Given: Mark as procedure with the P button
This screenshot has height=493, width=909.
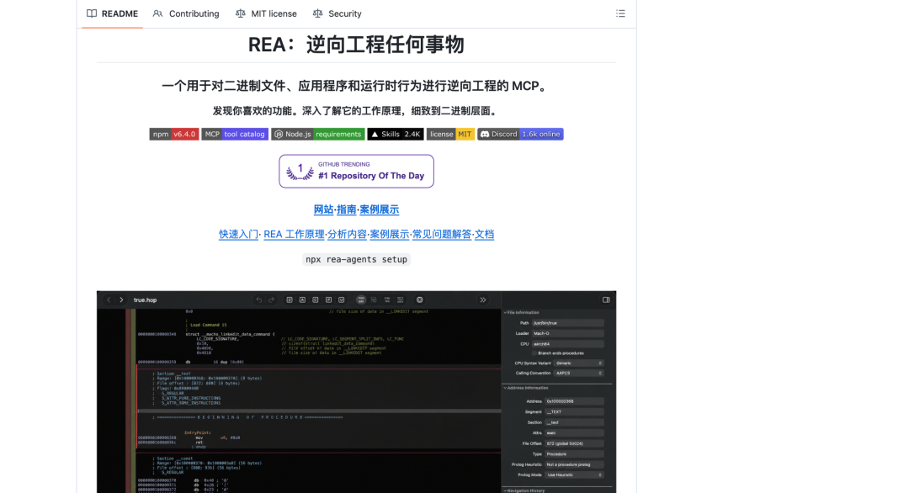Looking at the screenshot, I should point(328,300).
